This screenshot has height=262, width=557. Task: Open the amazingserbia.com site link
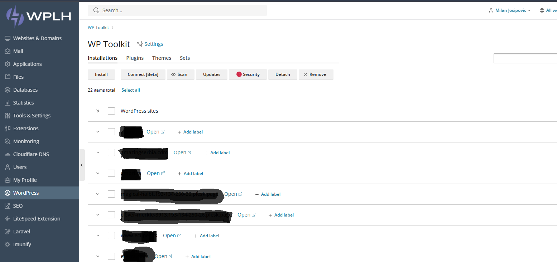pos(182,152)
